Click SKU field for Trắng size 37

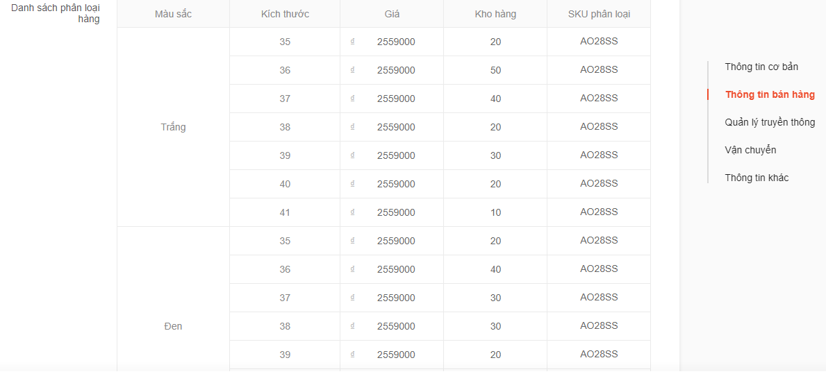599,99
